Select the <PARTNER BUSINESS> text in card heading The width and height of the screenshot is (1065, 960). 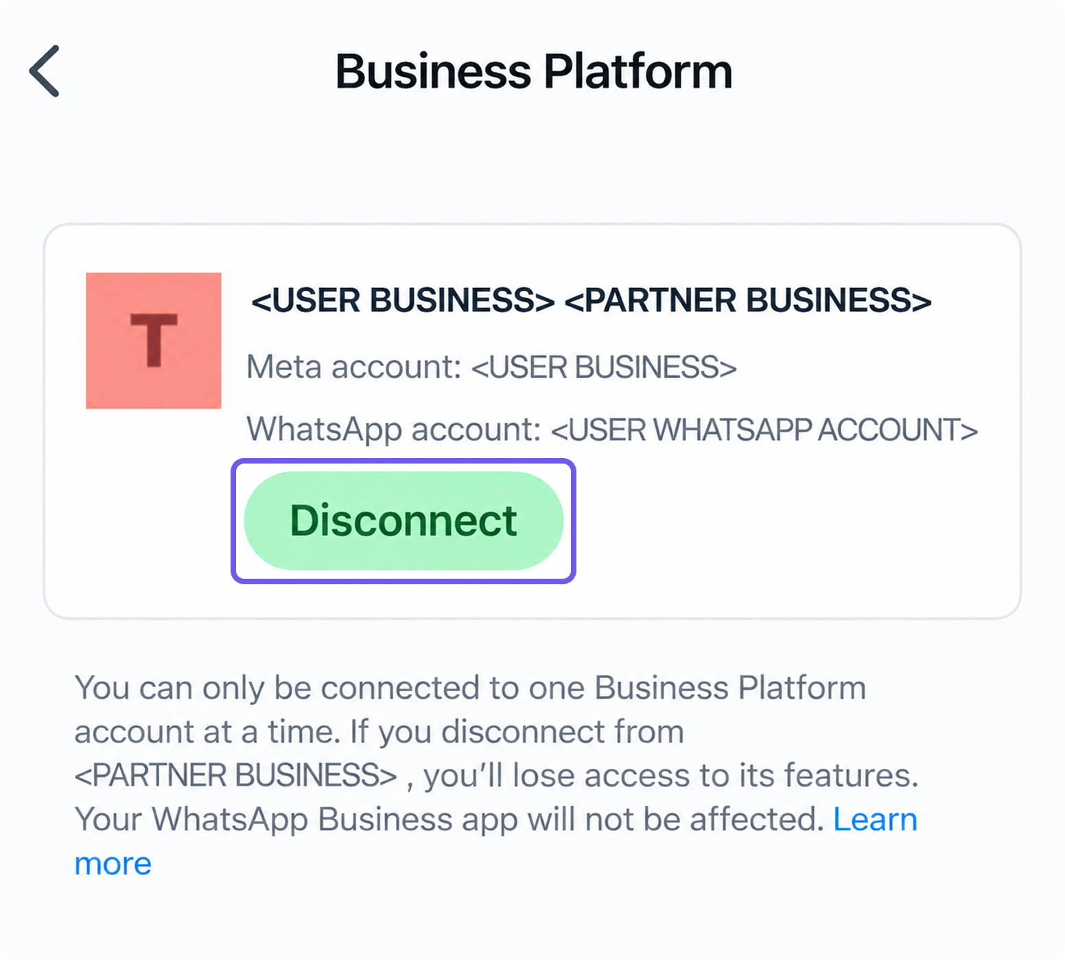pyautogui.click(x=748, y=300)
